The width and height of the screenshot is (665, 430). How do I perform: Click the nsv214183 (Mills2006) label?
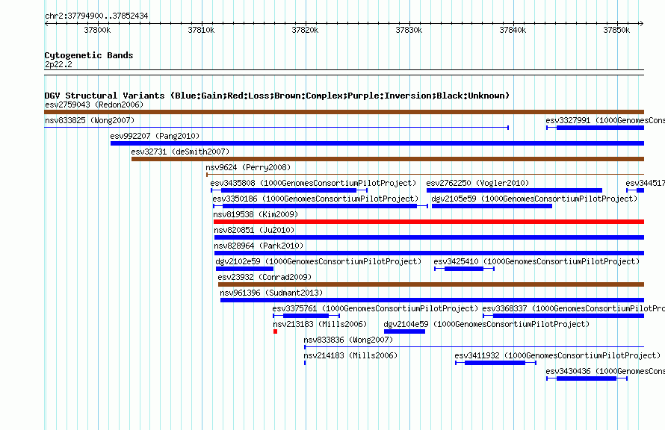(350, 355)
